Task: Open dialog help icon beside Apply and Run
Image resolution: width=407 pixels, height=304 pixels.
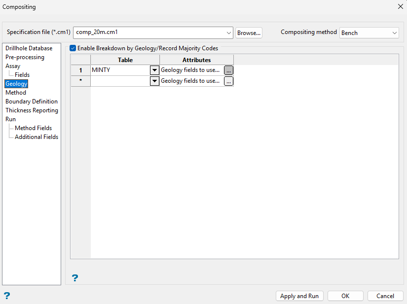Action: click(7, 296)
